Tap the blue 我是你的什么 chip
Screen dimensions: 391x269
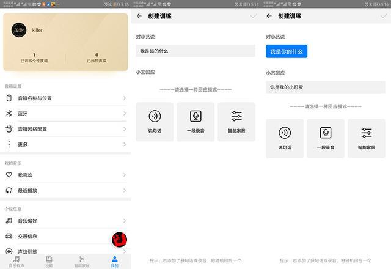point(287,51)
